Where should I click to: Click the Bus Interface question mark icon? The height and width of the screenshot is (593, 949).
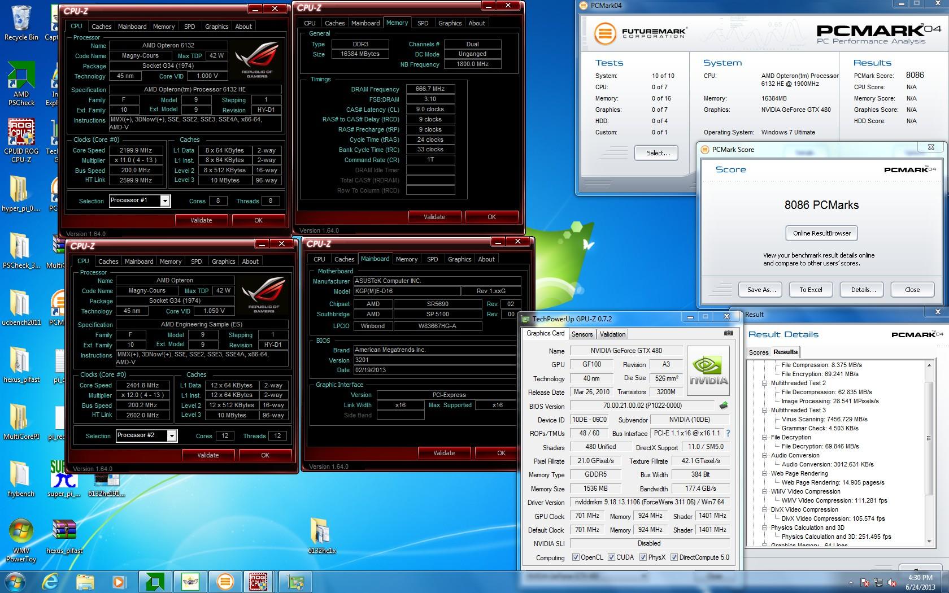point(728,433)
